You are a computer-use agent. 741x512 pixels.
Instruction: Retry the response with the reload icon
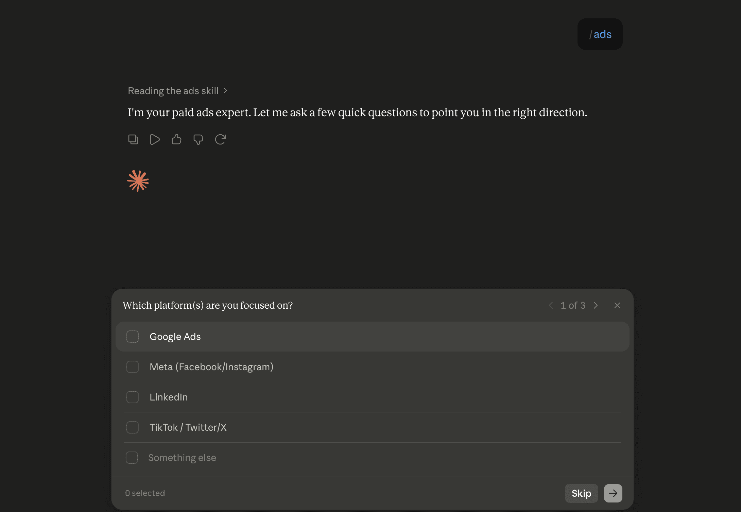click(220, 139)
